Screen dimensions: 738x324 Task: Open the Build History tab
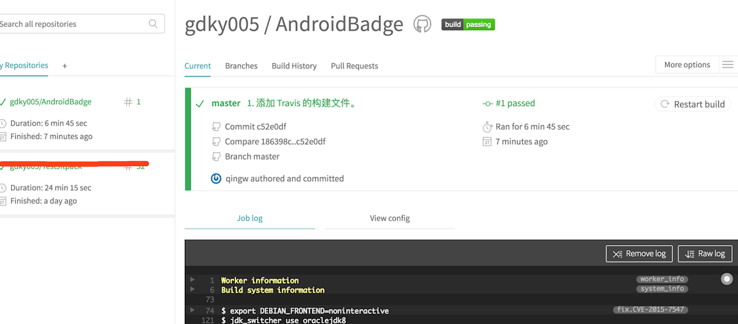[294, 66]
